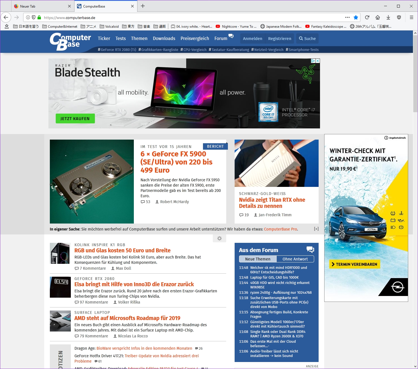Close the ComputerBase tab
Viewport: 418px width, 369px height.
pos(132,6)
